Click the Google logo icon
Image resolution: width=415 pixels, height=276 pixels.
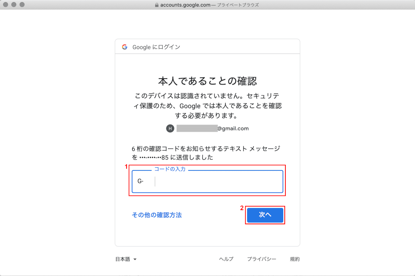125,47
